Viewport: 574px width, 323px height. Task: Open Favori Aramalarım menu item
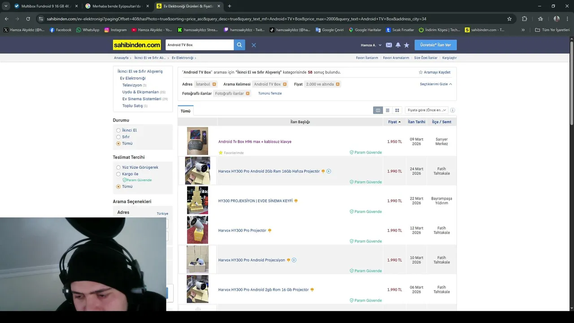coord(396,58)
